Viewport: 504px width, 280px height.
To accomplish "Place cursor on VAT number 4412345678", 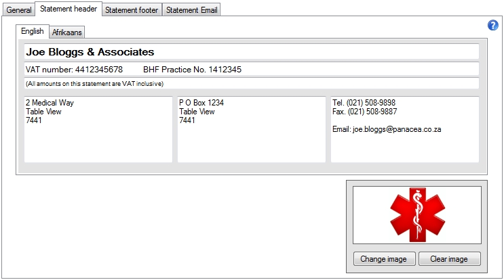I will pyautogui.click(x=74, y=70).
